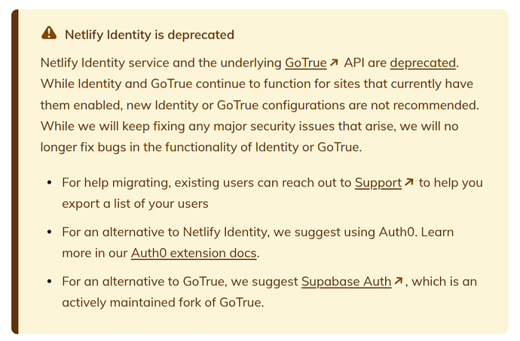Click the arrow icon after Supabase Auth
The width and height of the screenshot is (520, 341).
pyautogui.click(x=399, y=281)
